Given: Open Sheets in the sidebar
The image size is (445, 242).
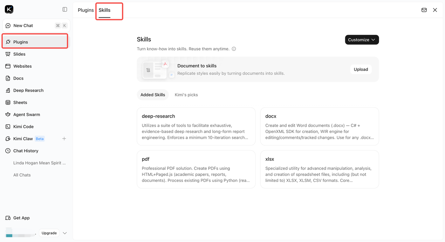Looking at the screenshot, I should pos(36,102).
